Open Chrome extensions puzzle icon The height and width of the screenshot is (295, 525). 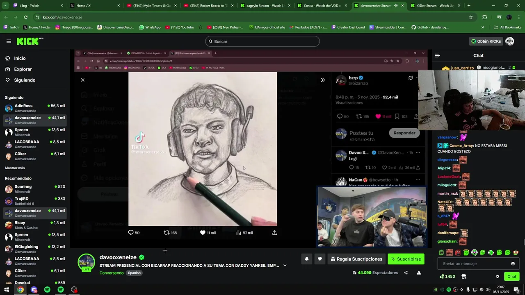485,17
